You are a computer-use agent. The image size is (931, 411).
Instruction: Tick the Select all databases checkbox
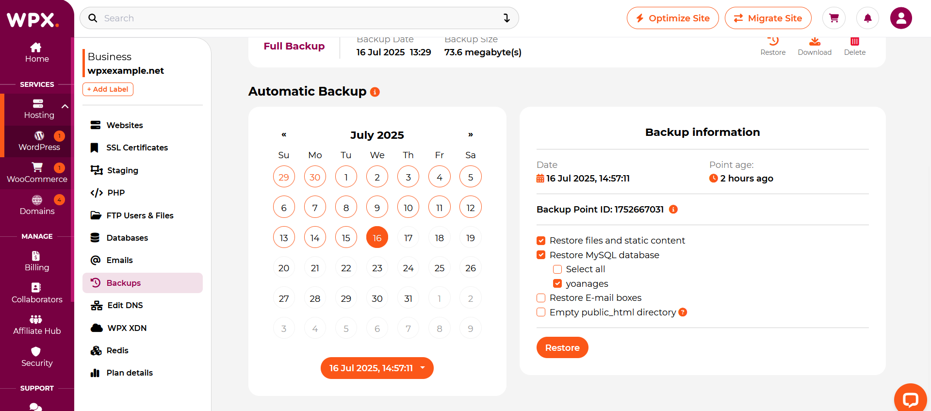point(557,269)
